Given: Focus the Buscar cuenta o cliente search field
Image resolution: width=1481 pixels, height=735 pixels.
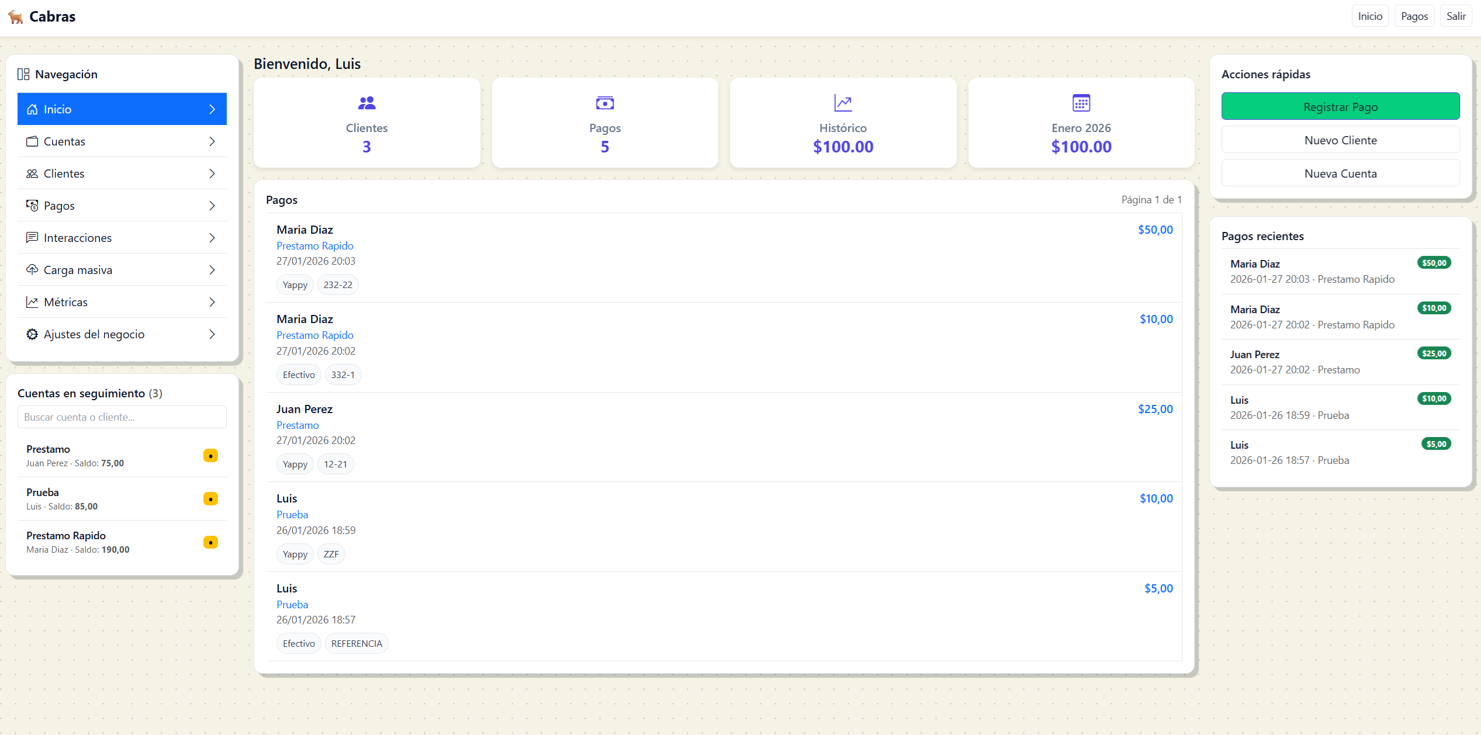Looking at the screenshot, I should pyautogui.click(x=122, y=417).
